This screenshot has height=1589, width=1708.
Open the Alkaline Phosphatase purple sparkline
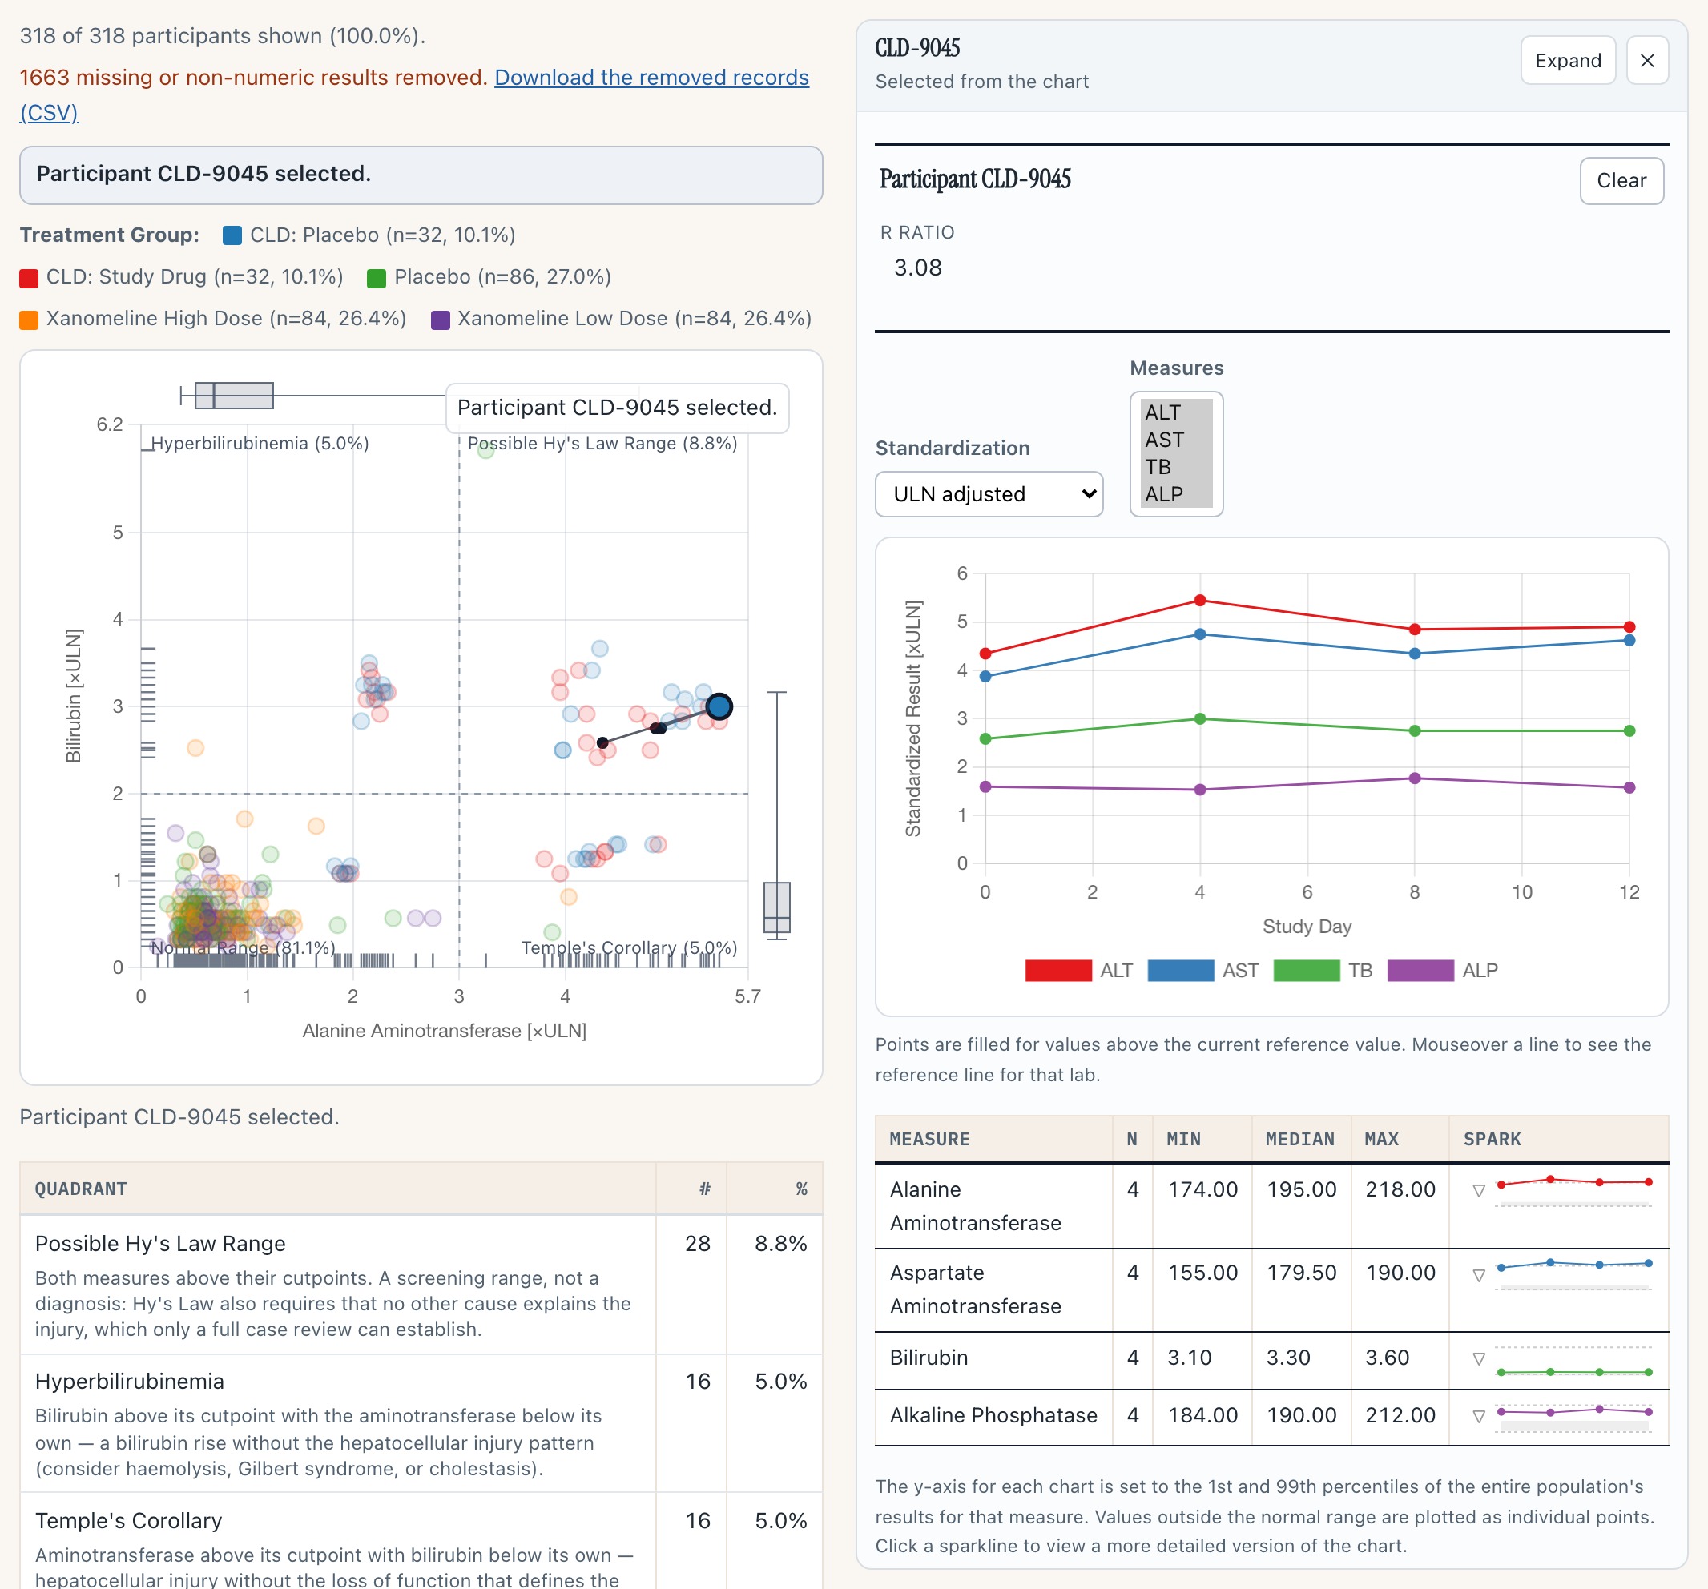click(x=1574, y=1418)
